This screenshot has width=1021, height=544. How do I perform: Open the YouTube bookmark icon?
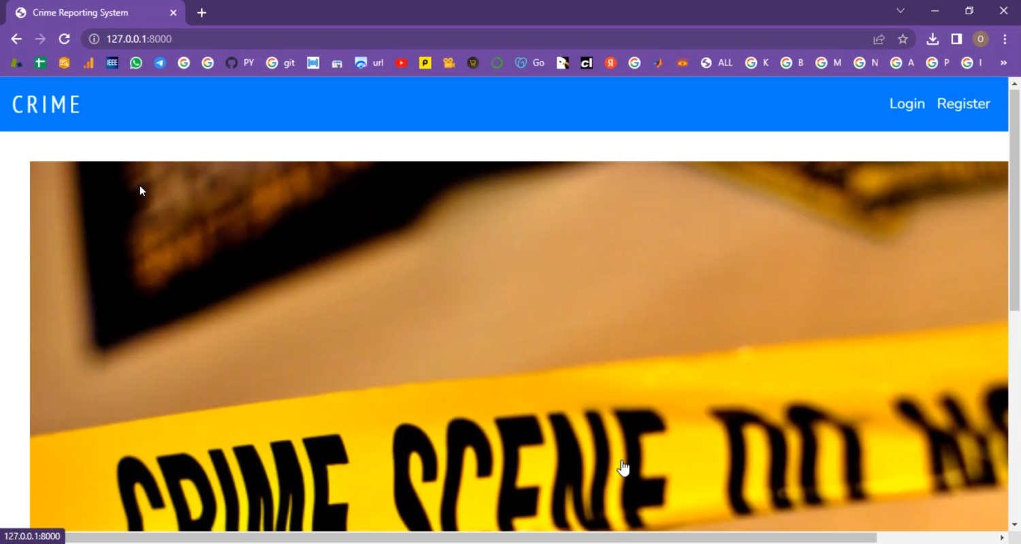402,63
